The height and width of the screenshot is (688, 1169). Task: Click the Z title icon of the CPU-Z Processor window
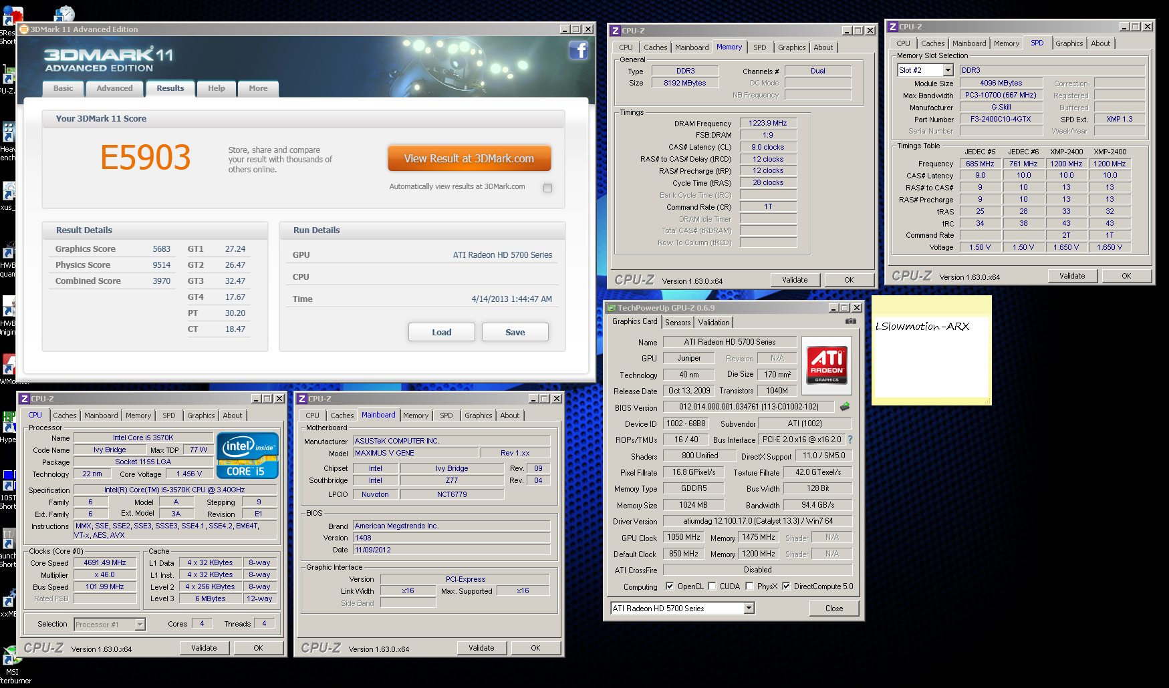pos(25,399)
